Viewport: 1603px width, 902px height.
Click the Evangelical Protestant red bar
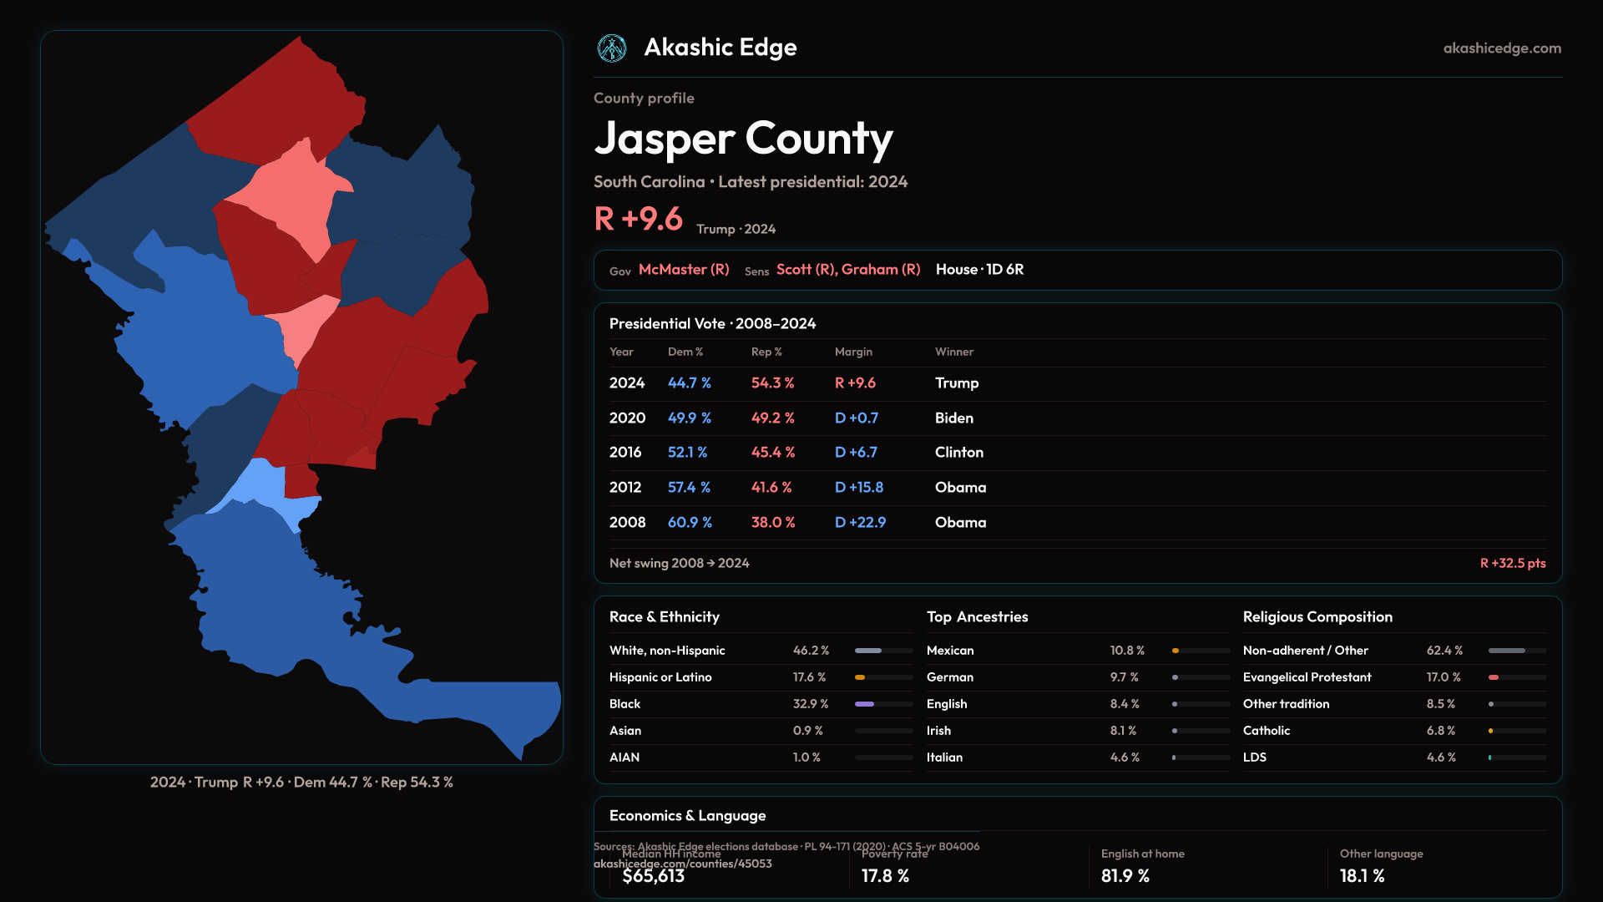(x=1494, y=677)
